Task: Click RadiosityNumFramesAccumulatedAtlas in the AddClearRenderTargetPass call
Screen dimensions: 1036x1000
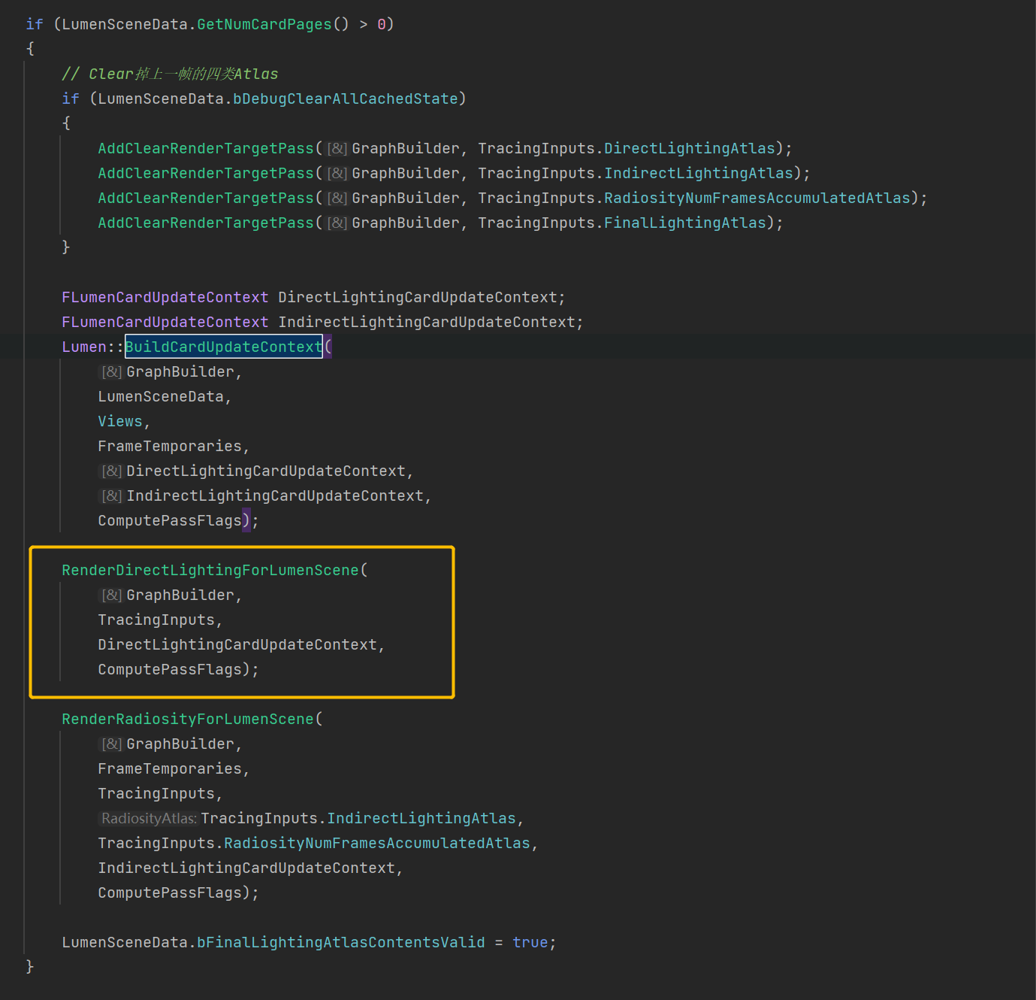Action: (x=757, y=198)
